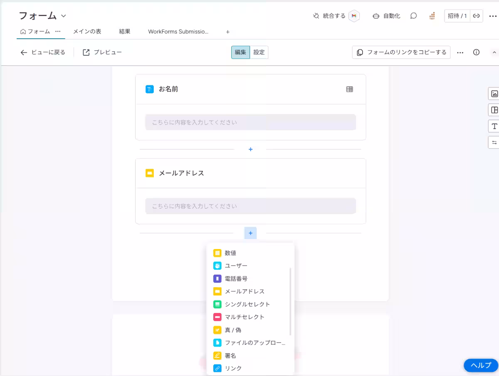Select the text block icon in right sidebar
499x376 pixels.
[x=494, y=126]
